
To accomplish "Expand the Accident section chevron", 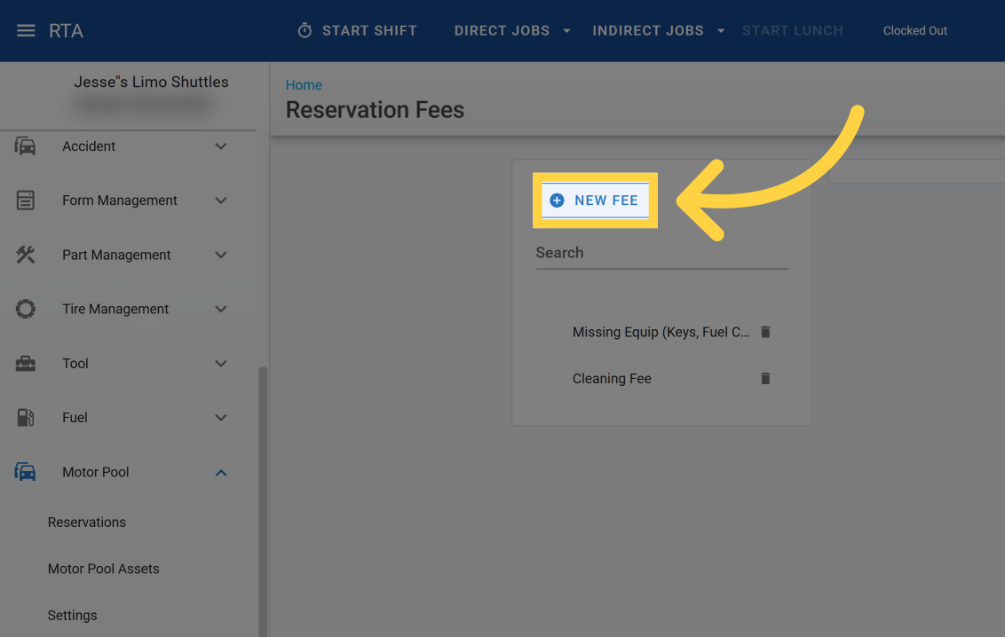I will click(x=221, y=146).
